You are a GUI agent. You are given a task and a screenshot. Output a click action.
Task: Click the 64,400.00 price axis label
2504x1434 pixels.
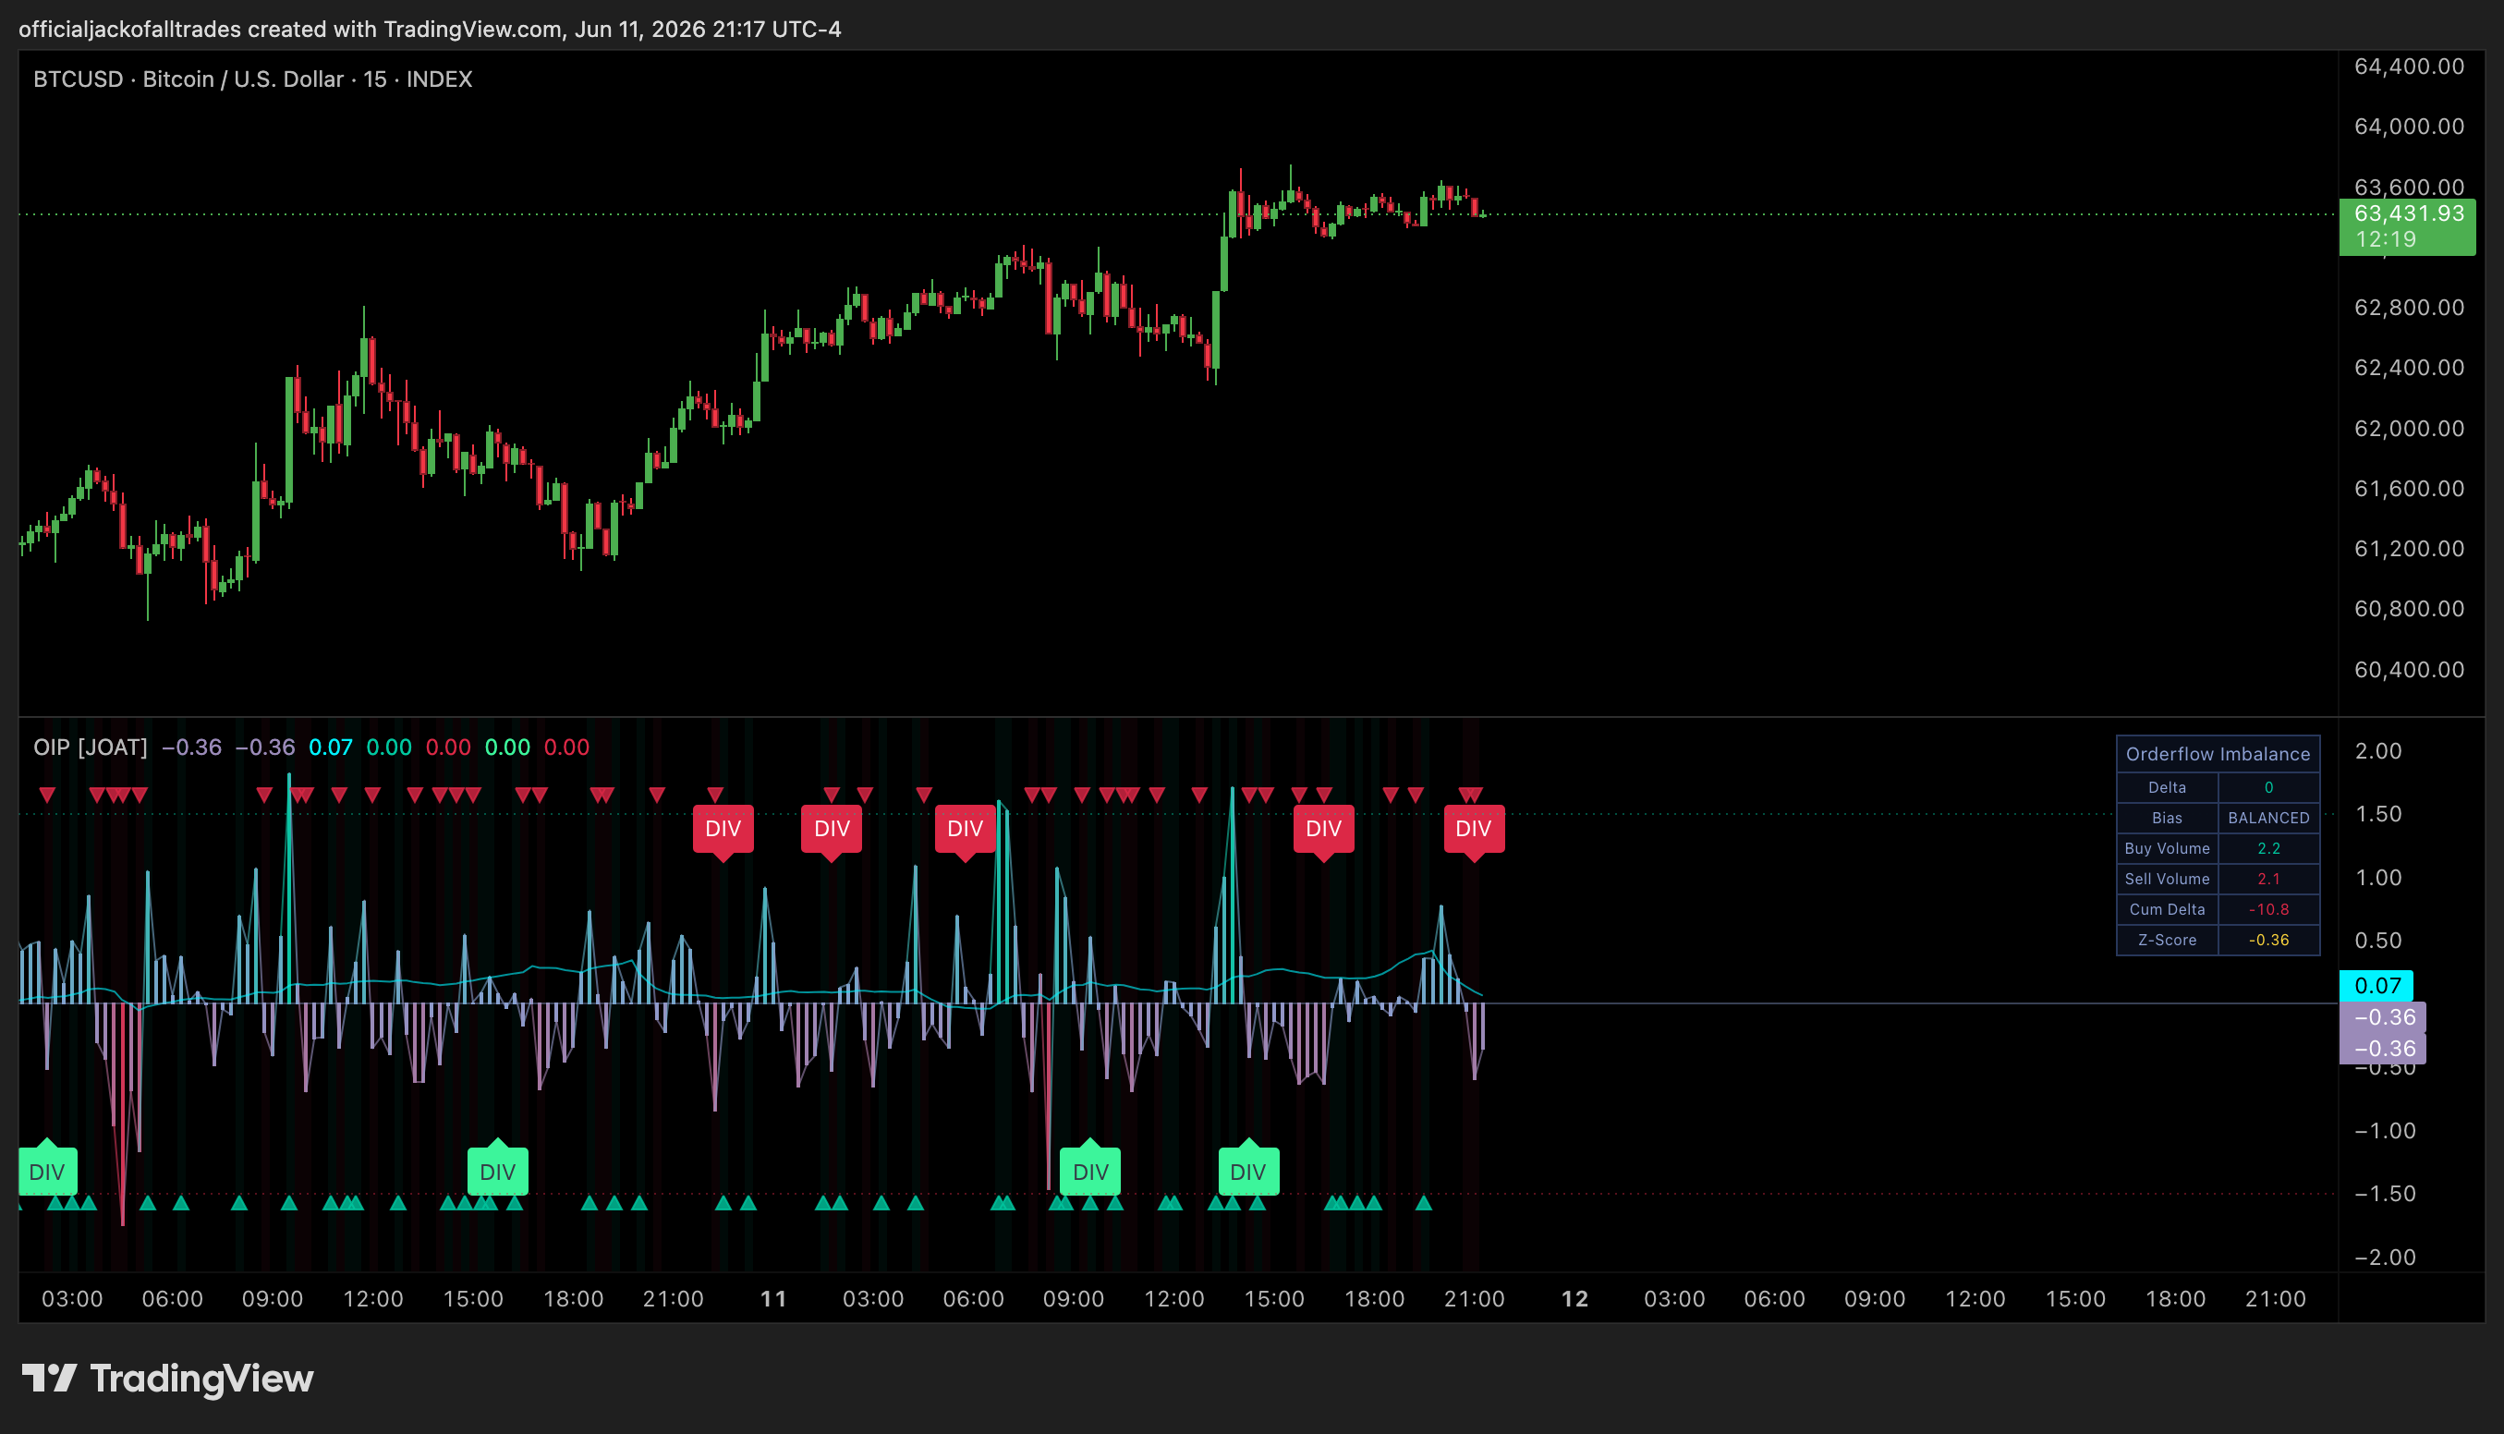coord(2409,66)
